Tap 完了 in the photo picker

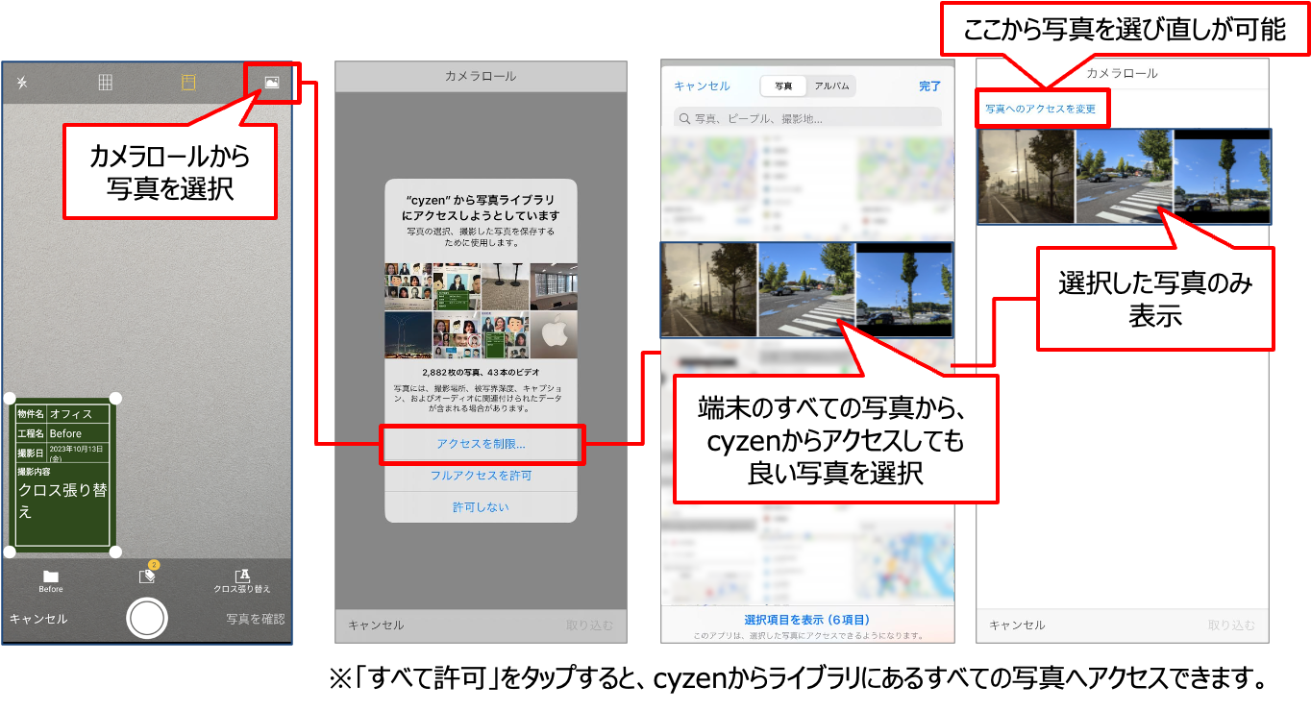pyautogui.click(x=929, y=86)
